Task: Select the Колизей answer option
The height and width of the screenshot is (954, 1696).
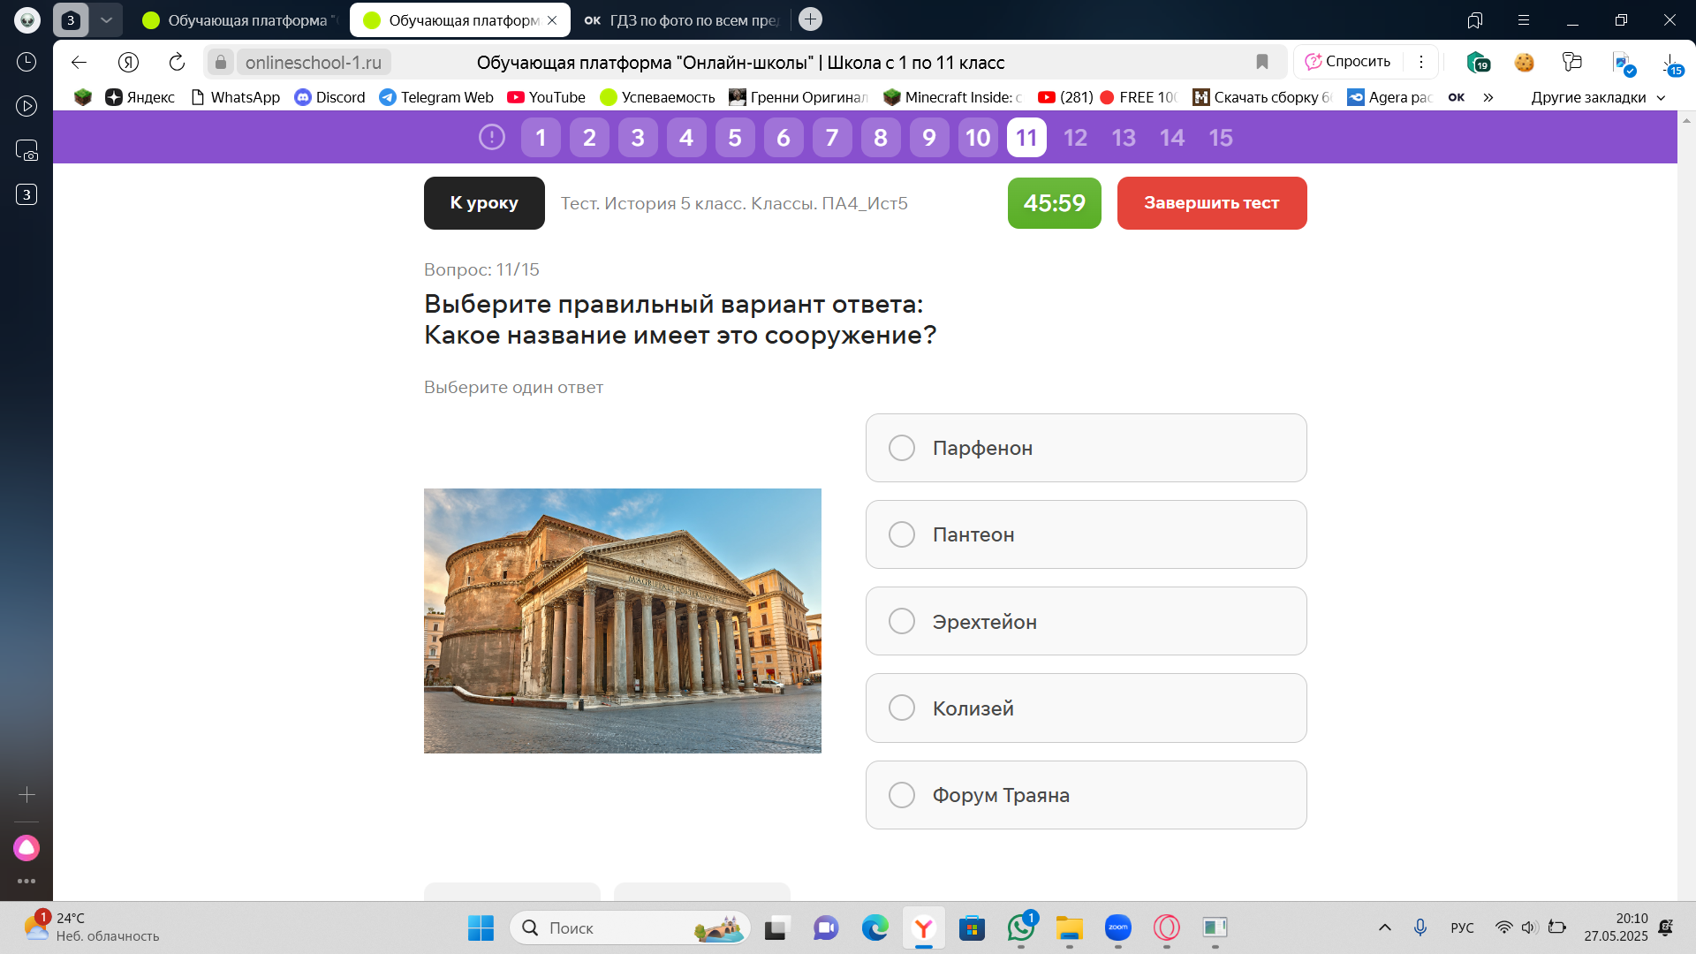Action: tap(1086, 708)
